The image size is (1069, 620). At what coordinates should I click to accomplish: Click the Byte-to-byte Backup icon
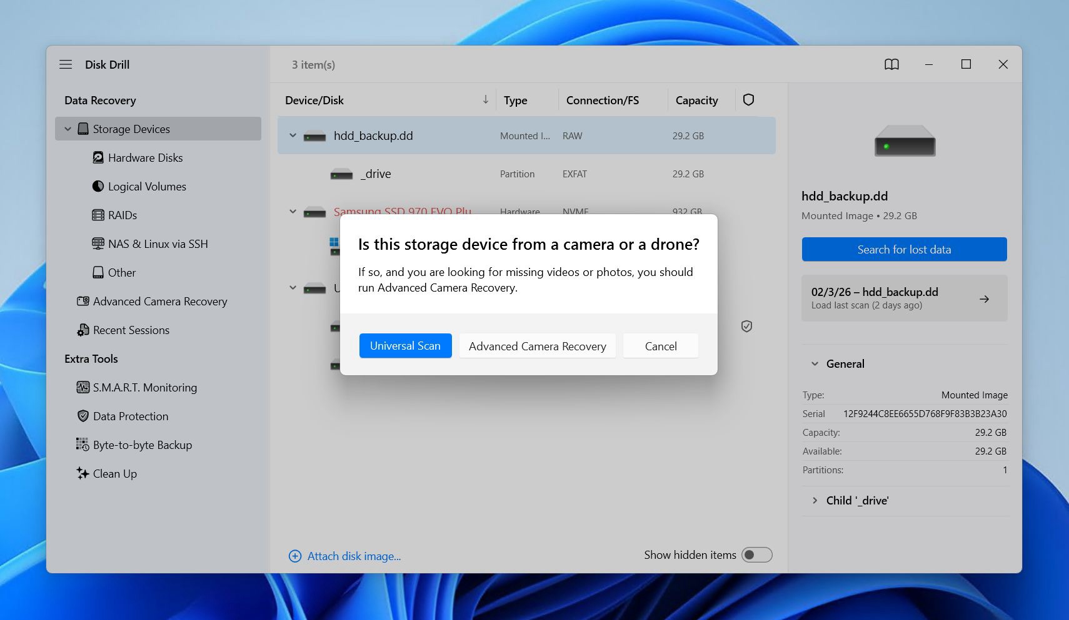pos(83,445)
